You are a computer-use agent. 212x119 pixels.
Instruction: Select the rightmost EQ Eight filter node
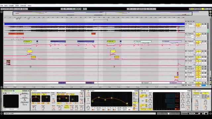pyautogui.click(x=127, y=103)
